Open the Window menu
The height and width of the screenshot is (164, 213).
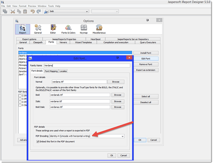tap(42, 6)
